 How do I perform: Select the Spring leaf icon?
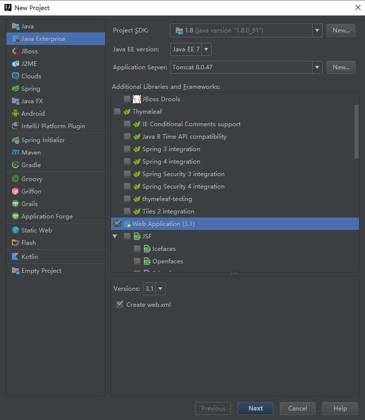pyautogui.click(x=16, y=88)
